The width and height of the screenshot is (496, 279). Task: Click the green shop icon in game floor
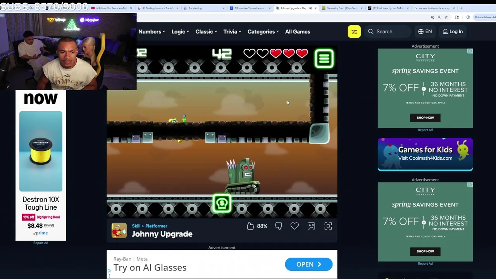(222, 204)
